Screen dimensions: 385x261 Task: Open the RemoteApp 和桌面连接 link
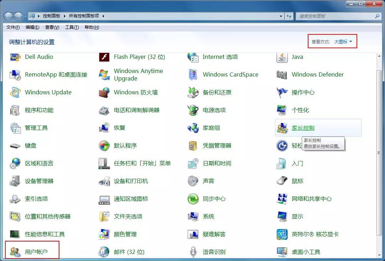coord(56,74)
